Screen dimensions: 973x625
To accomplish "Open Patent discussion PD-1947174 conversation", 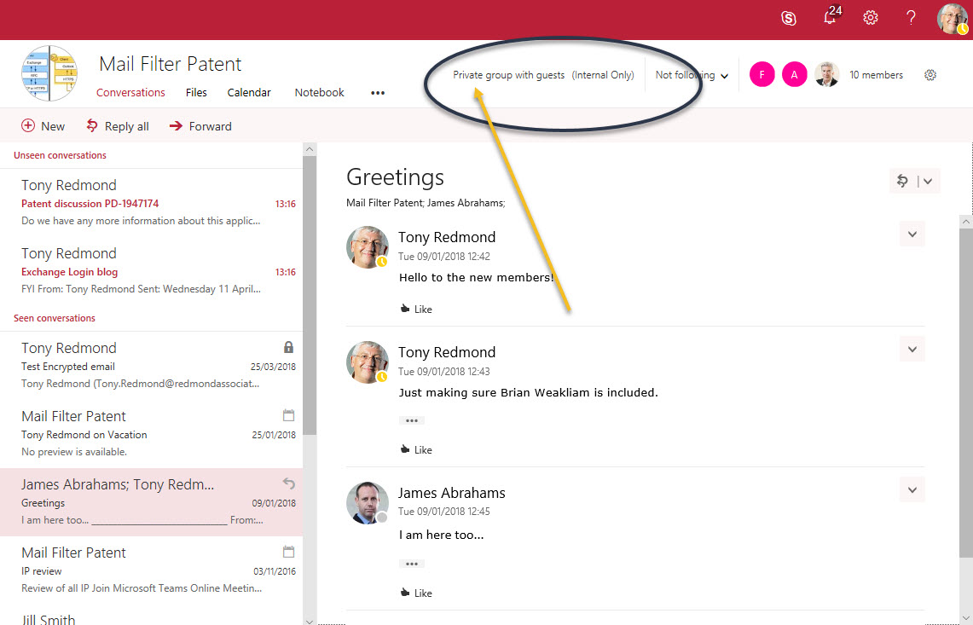I will (x=152, y=203).
